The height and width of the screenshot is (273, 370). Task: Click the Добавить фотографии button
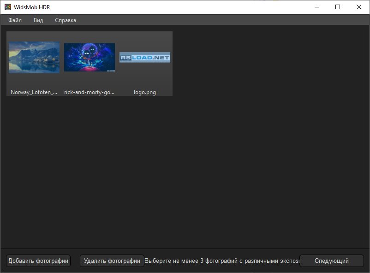tap(37, 261)
